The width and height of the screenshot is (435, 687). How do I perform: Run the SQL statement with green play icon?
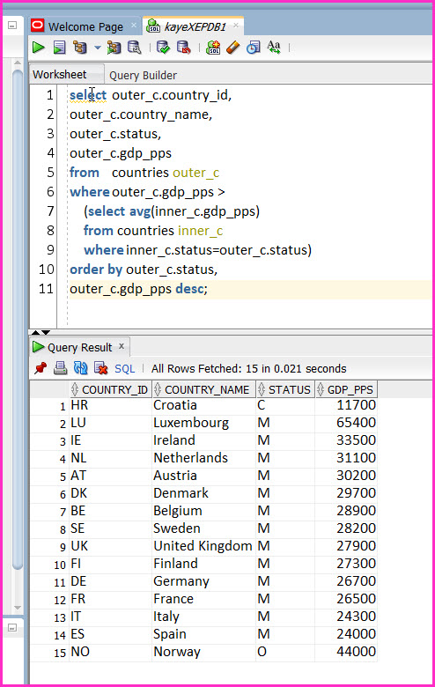click(39, 47)
